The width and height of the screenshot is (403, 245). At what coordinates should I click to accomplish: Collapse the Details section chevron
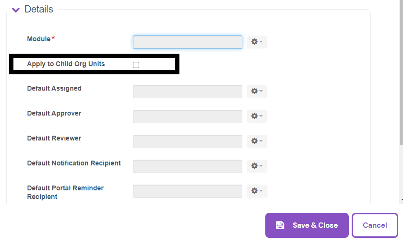[16, 10]
